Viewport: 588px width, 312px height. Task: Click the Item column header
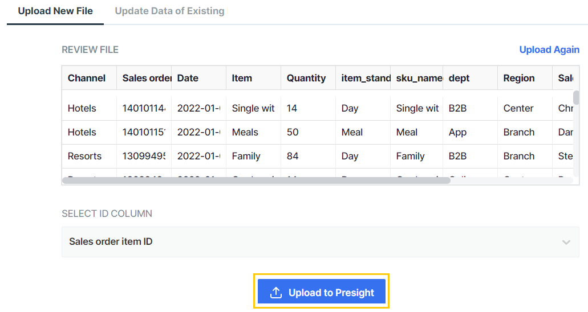[x=242, y=78]
